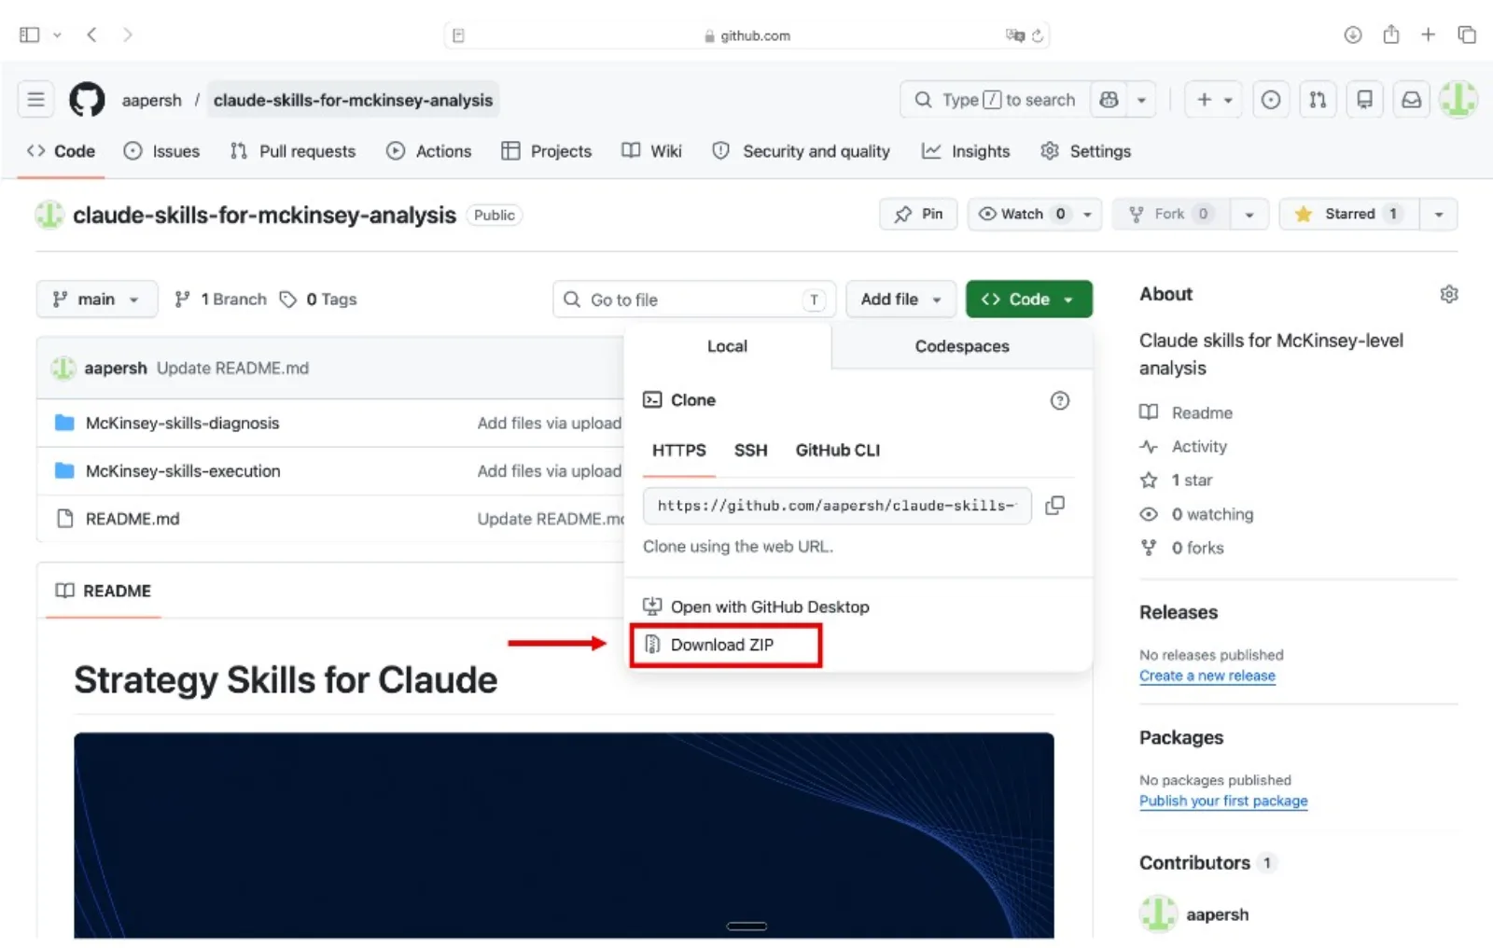Switch to the Pull requests tab

(x=293, y=151)
